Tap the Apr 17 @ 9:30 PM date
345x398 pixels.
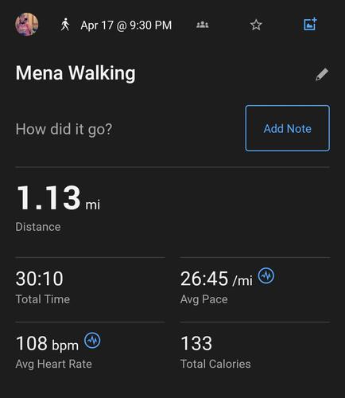coord(126,25)
